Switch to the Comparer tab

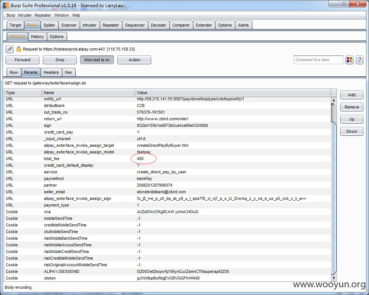tap(181, 25)
